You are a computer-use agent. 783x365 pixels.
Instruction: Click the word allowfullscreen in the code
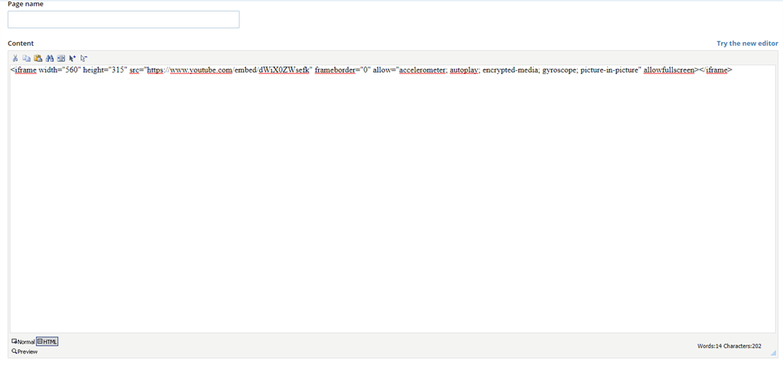[x=668, y=70]
